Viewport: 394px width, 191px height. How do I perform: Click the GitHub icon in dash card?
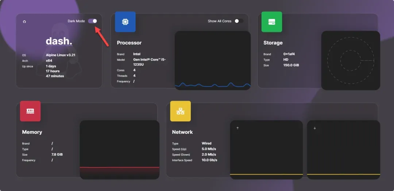tap(24, 22)
